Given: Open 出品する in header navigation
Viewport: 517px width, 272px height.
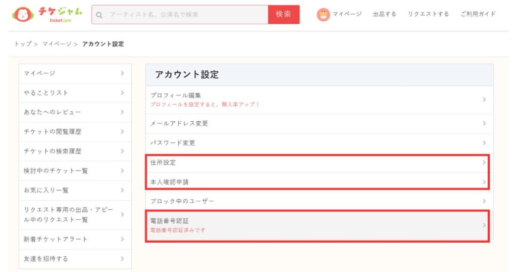Looking at the screenshot, I should click(384, 14).
